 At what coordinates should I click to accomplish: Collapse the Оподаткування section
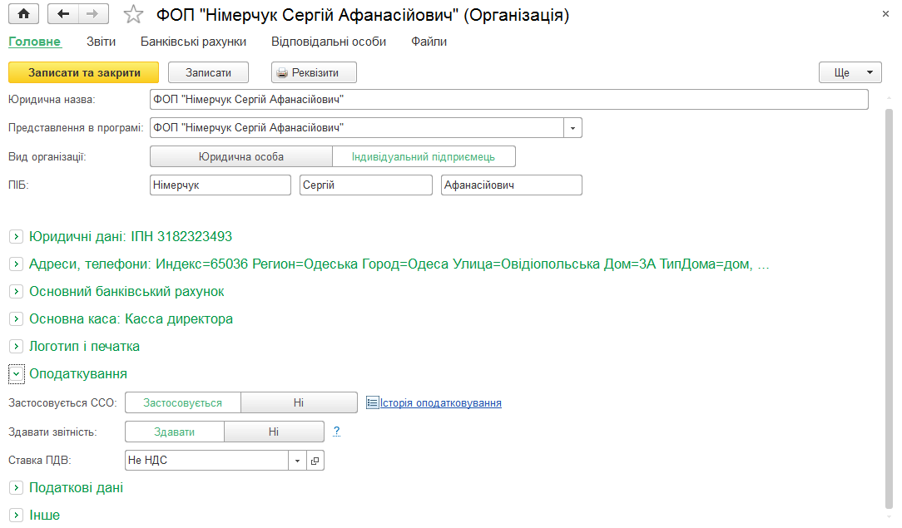point(16,374)
